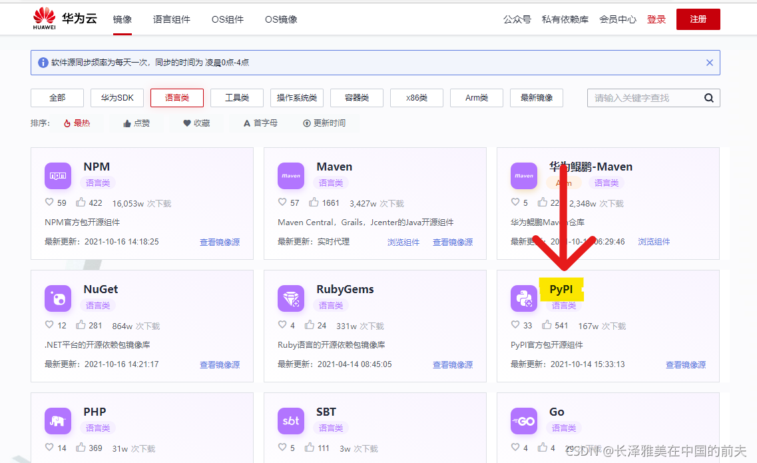Viewport: 757px width, 463px height.
Task: Like PHP with thumbs-up icon
Action: (x=81, y=447)
